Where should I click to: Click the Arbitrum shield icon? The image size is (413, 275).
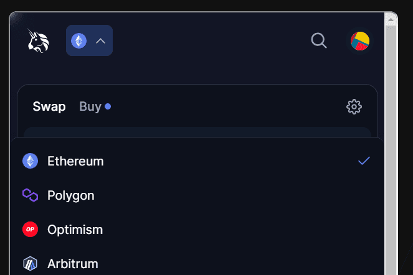(31, 264)
